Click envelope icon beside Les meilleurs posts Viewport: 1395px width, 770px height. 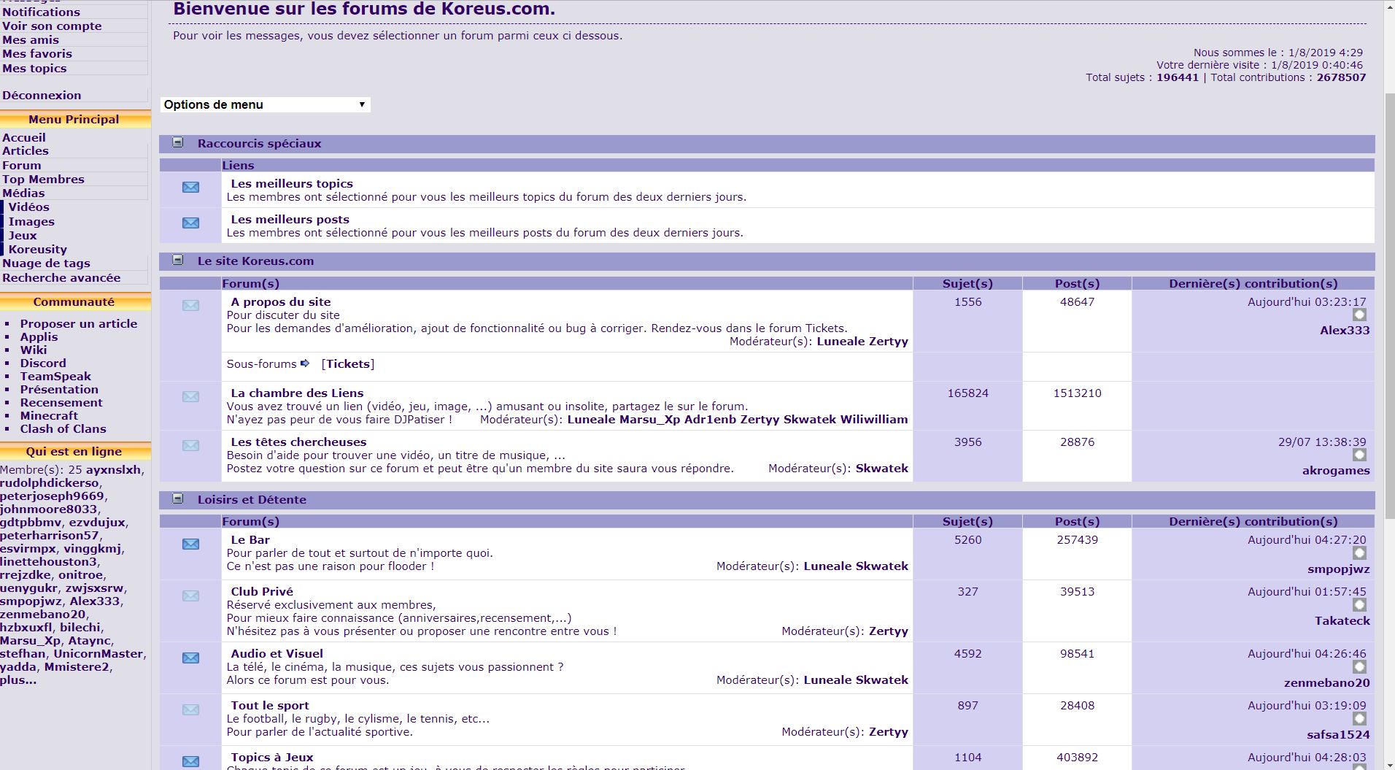[190, 223]
